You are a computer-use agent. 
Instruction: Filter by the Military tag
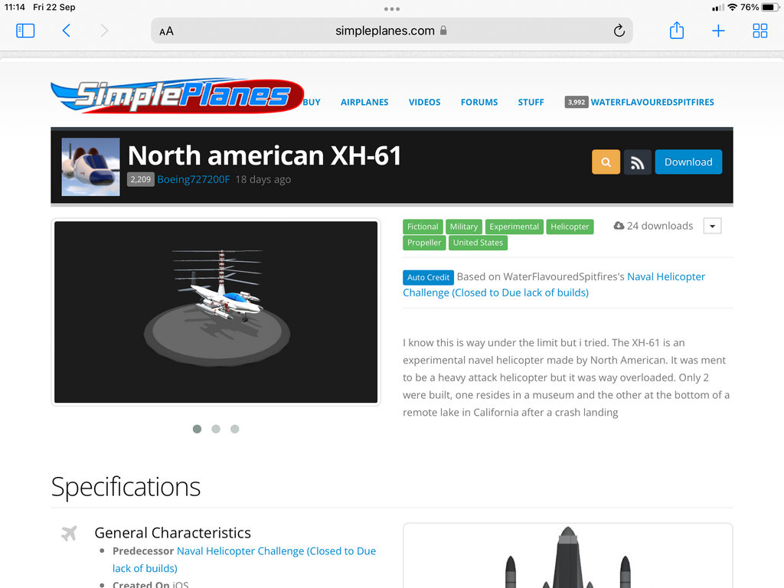(463, 227)
